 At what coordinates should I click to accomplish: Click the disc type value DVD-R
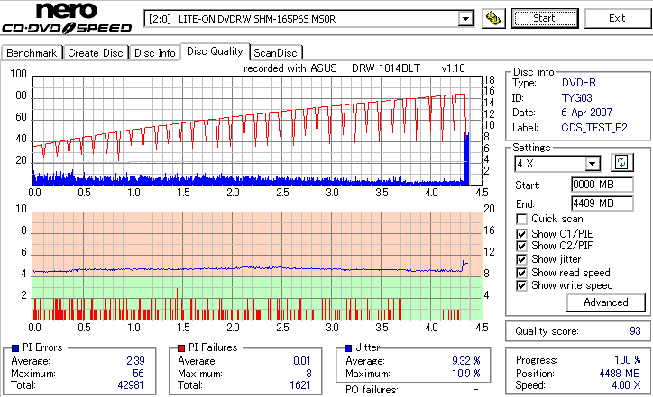click(x=579, y=83)
